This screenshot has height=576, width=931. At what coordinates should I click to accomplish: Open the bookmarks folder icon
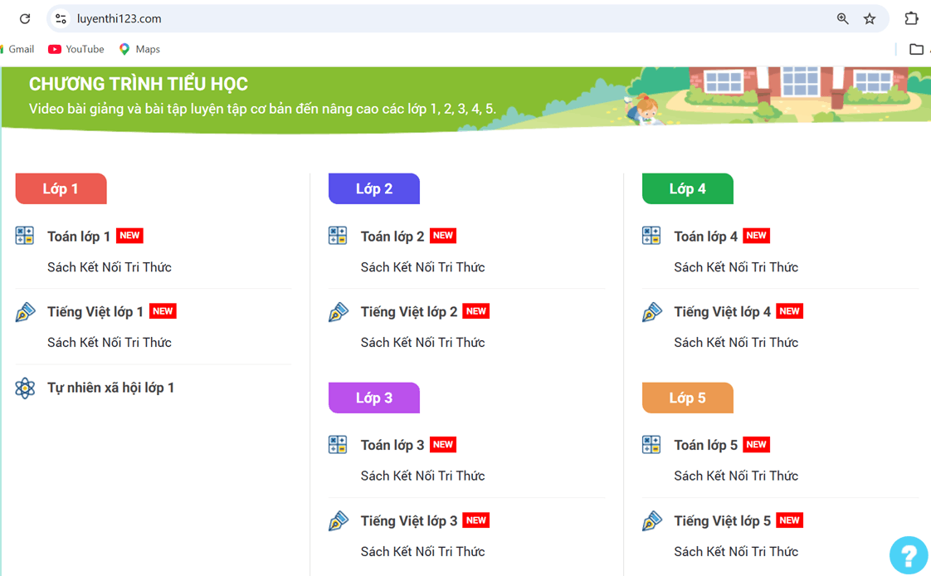[916, 49]
